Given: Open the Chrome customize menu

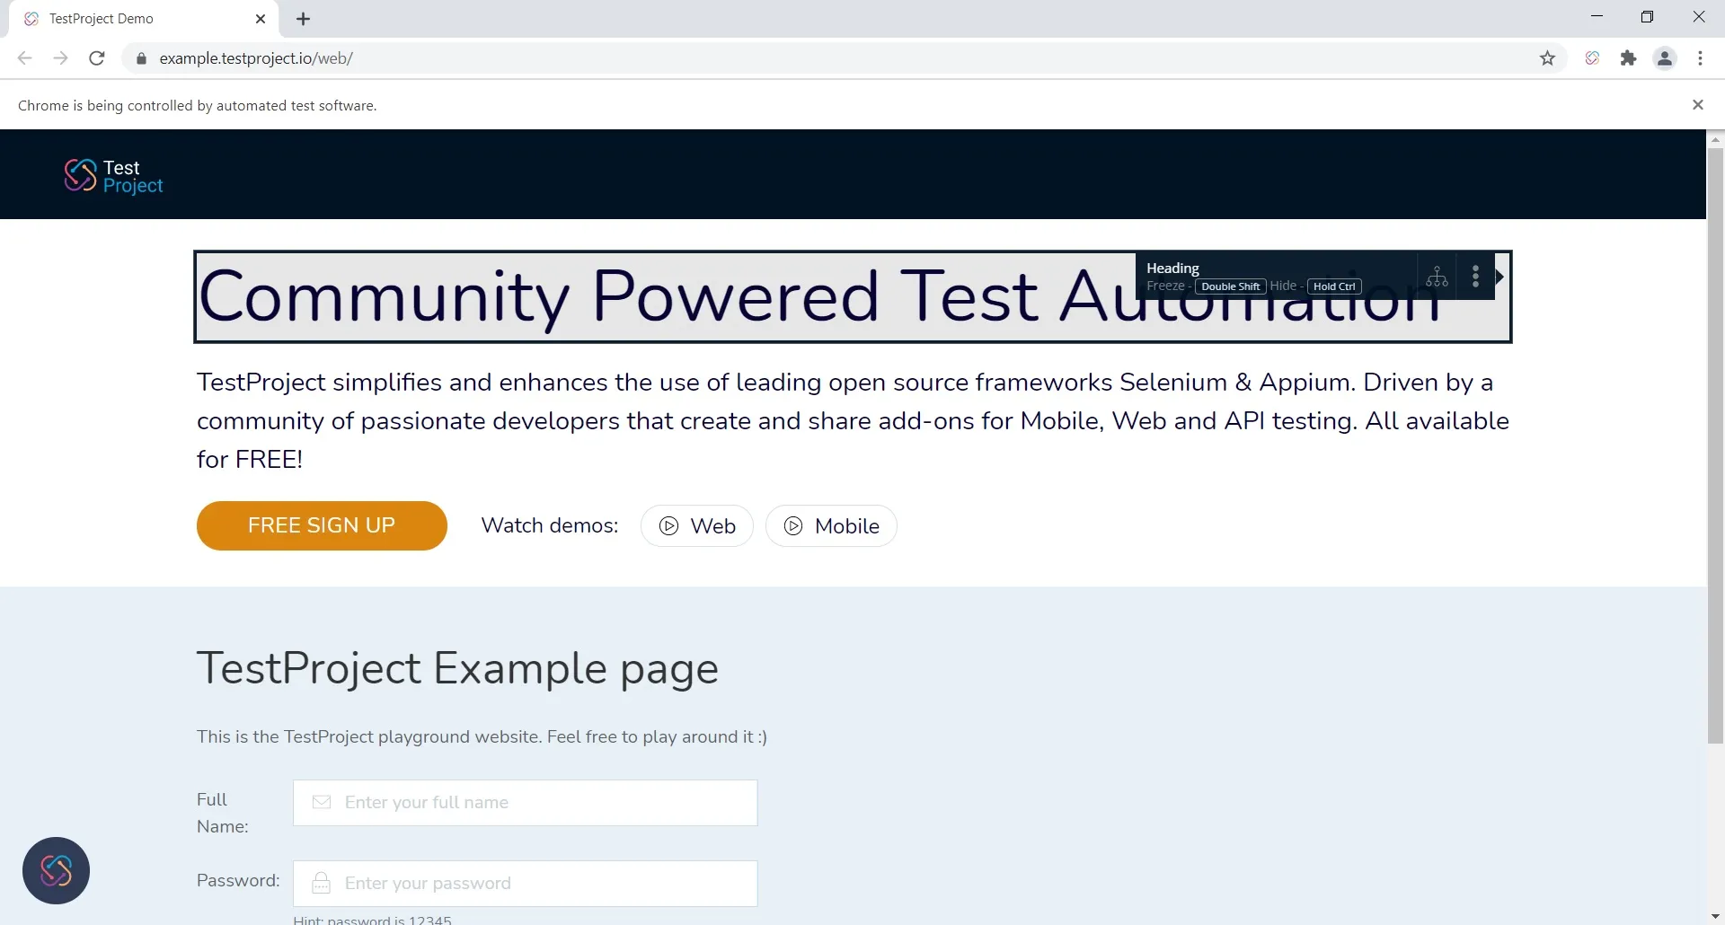Looking at the screenshot, I should click(x=1701, y=57).
